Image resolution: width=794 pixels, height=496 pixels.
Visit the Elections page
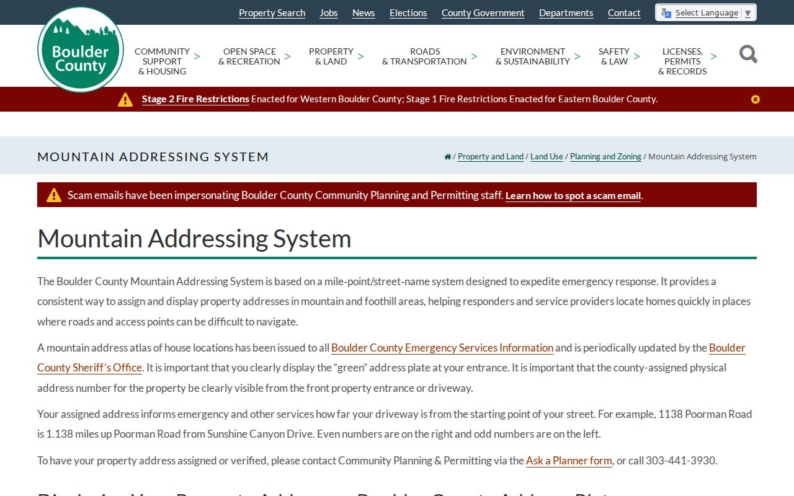[x=408, y=13]
